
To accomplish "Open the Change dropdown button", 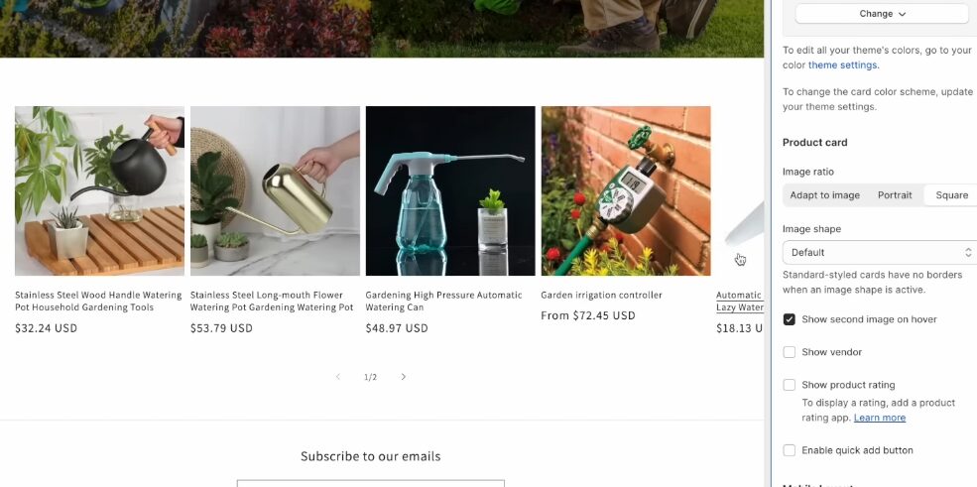I will pos(882,14).
